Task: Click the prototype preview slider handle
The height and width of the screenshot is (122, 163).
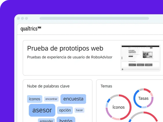Action: click(123, 69)
